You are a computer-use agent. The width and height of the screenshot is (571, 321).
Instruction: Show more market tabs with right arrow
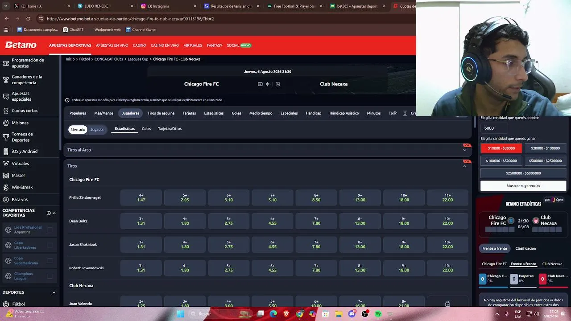pyautogui.click(x=395, y=113)
